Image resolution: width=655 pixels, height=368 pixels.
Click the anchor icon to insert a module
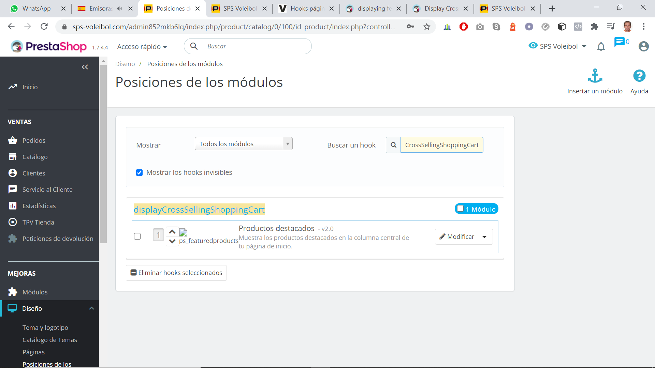595,76
